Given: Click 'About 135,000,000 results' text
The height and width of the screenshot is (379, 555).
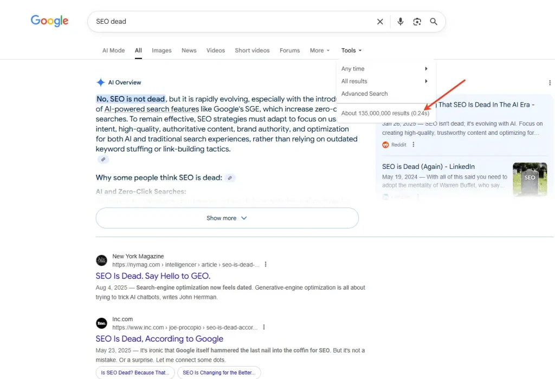Looking at the screenshot, I should [x=385, y=113].
